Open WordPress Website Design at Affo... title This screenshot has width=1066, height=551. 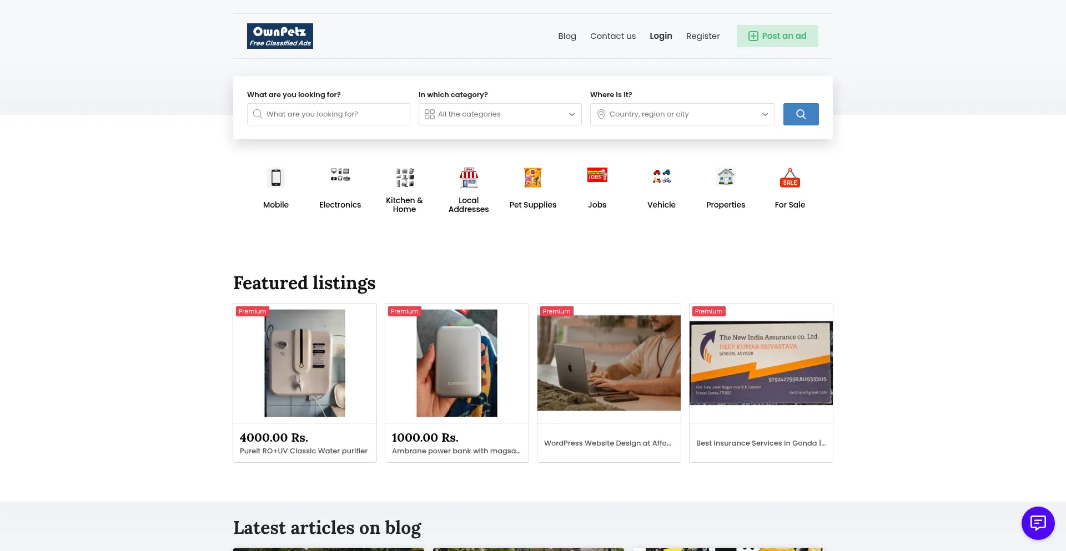pos(607,443)
